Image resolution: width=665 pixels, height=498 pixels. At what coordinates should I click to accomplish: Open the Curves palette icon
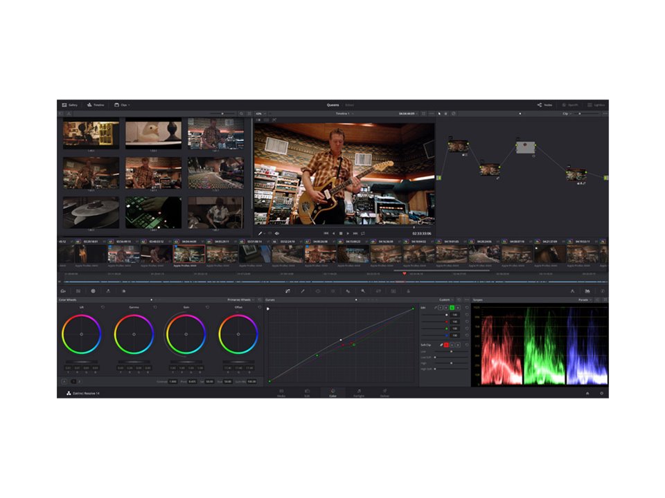(287, 291)
